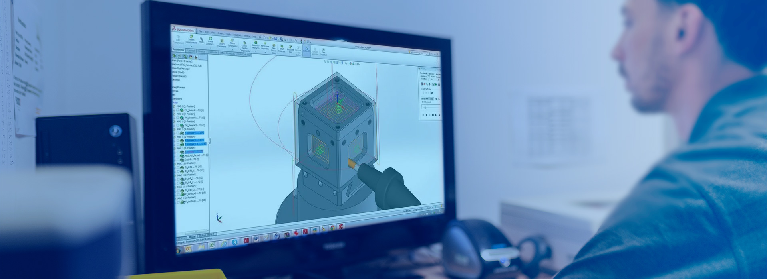
Task: Toggle checkbox for F_contour1 operation at tree bottom
Action: [178, 202]
